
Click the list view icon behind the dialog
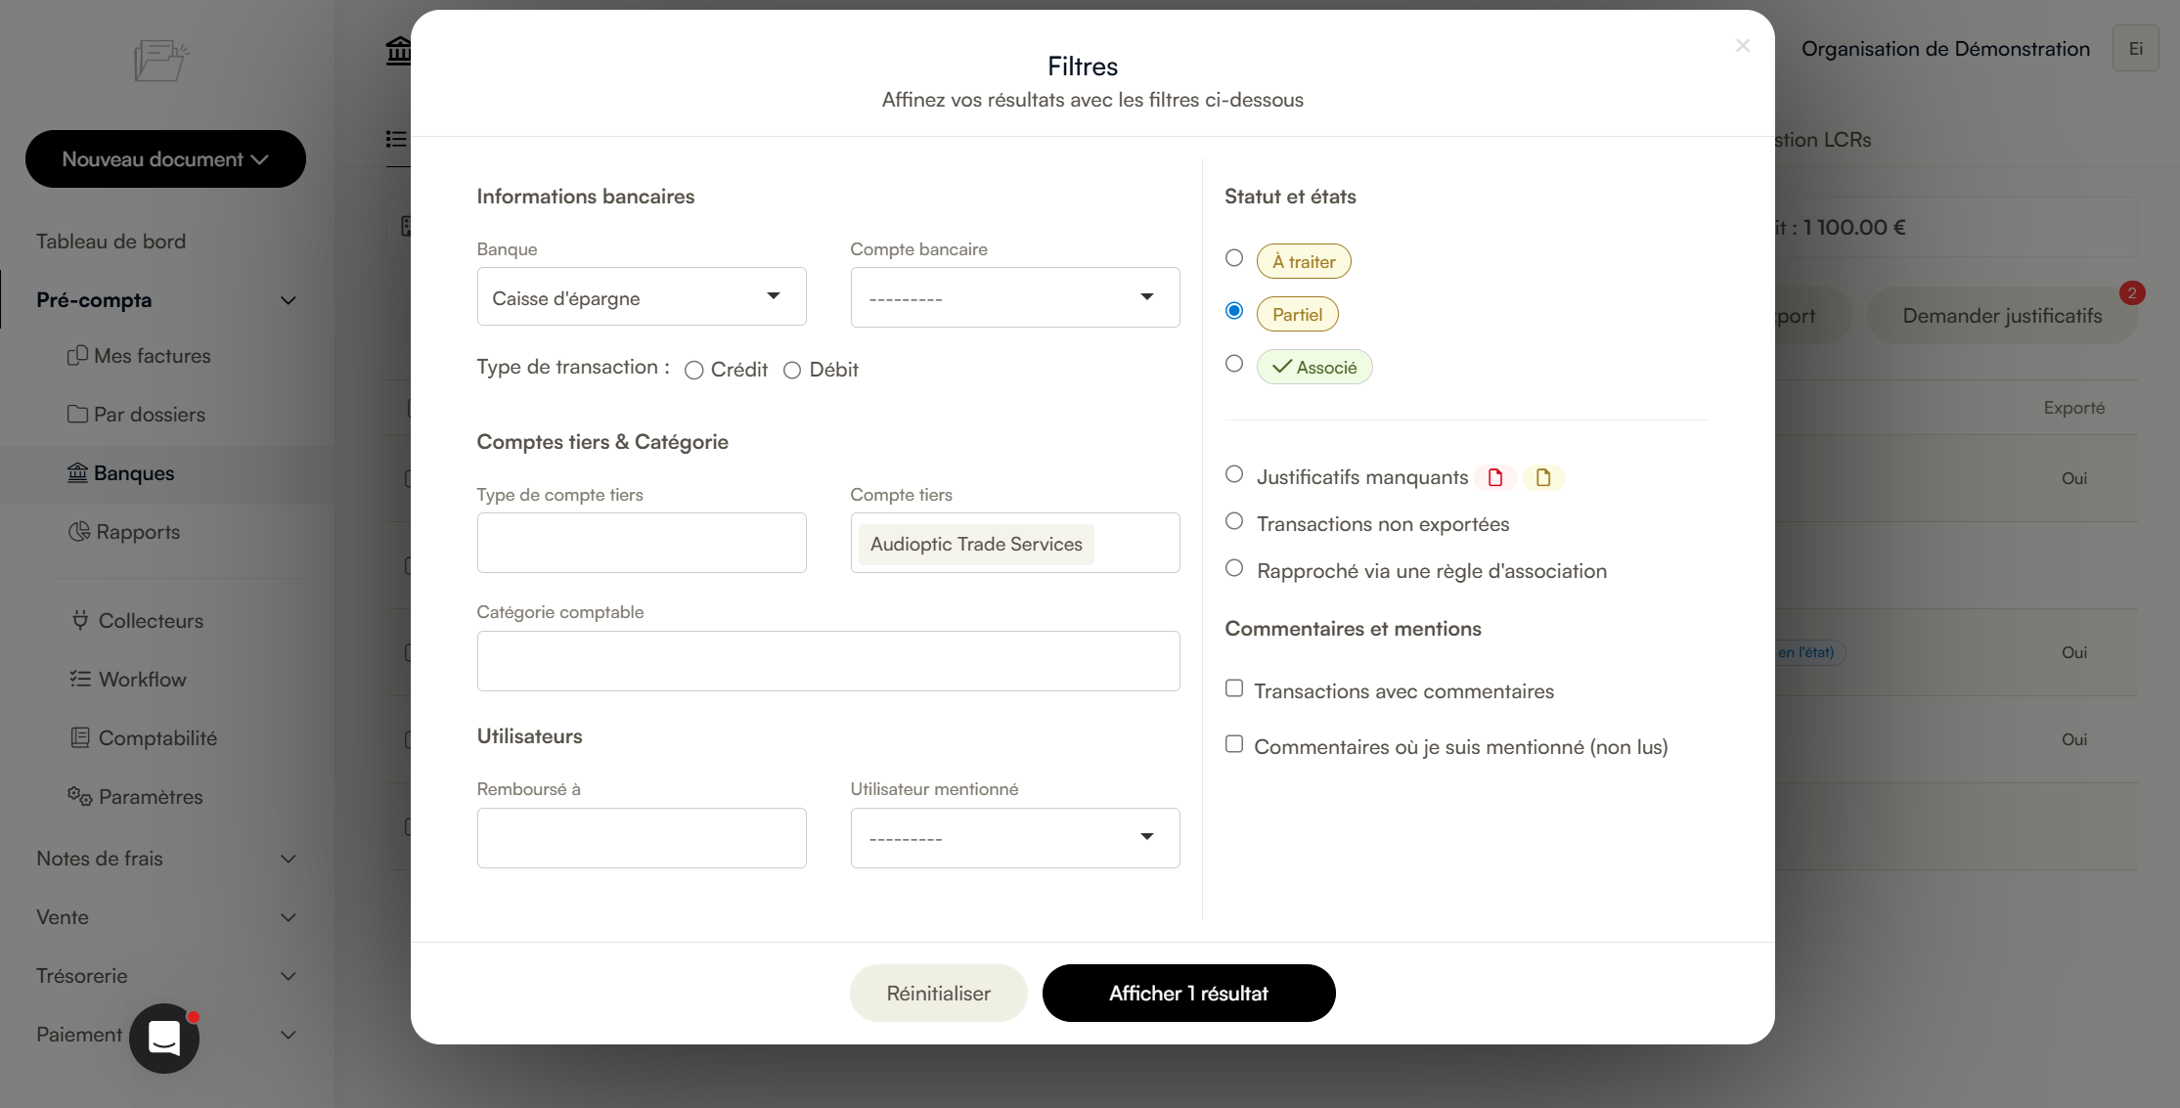tap(396, 139)
